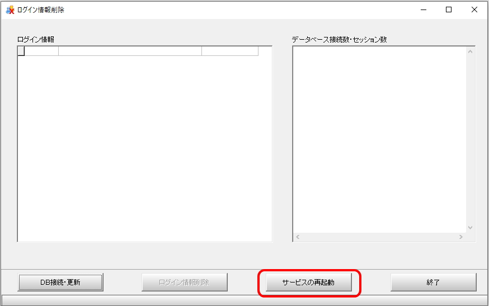Restart the service with サービスの再起動 button
Screen dimensions: 489x306
click(x=309, y=283)
